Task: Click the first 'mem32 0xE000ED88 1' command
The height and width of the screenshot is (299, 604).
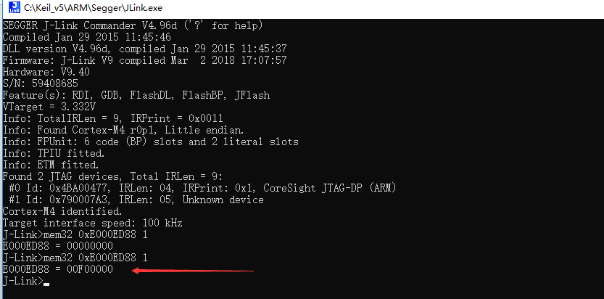Action: click(x=96, y=234)
